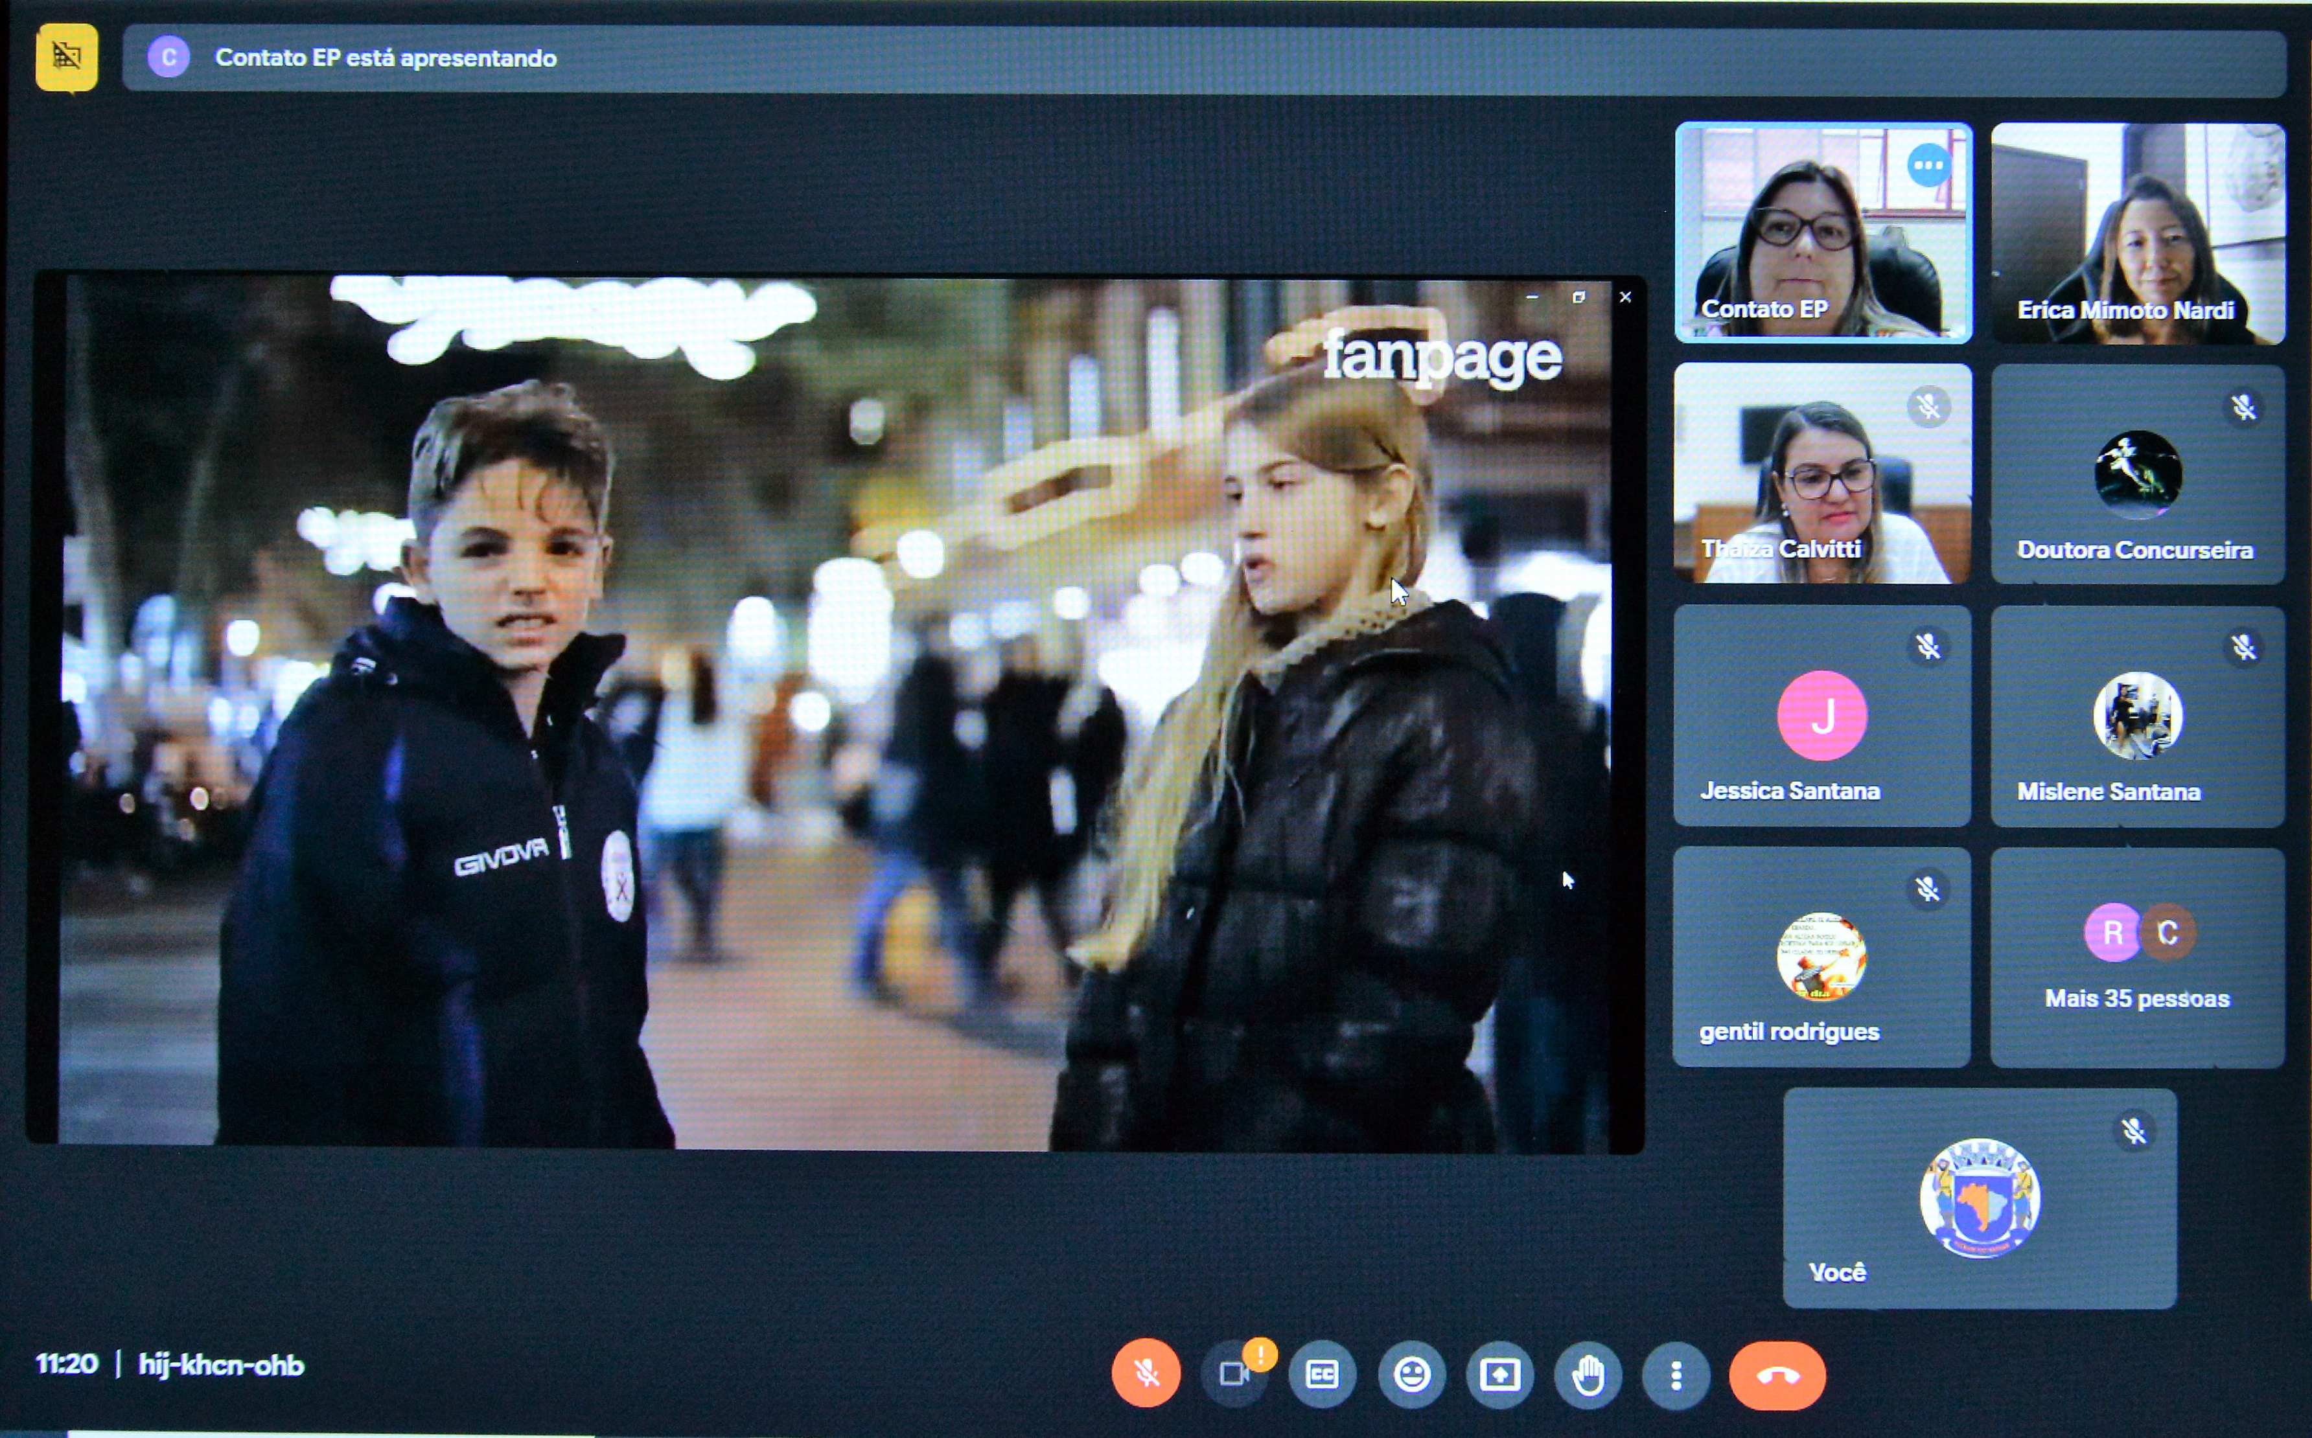
Task: Turn on the camera button
Action: (x=1234, y=1375)
